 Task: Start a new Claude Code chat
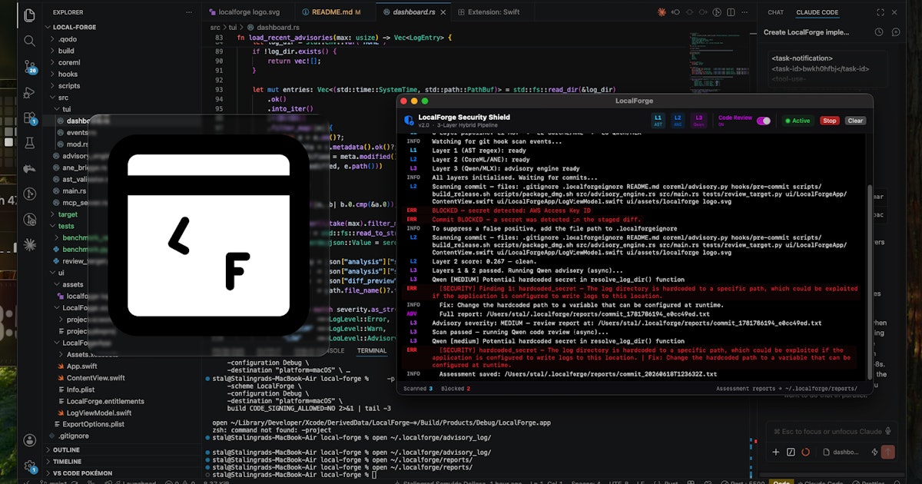pyautogui.click(x=897, y=32)
